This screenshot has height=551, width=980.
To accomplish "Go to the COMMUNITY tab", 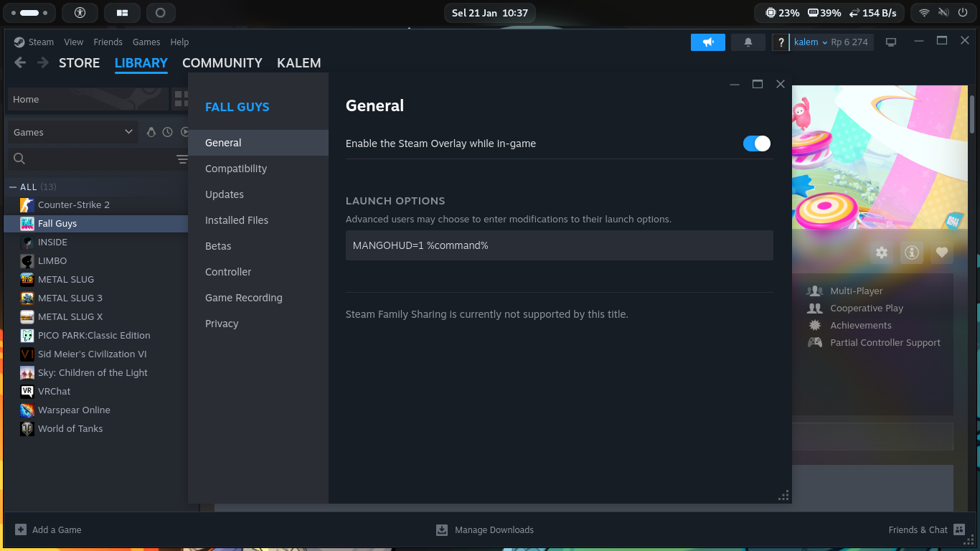I will pyautogui.click(x=222, y=63).
